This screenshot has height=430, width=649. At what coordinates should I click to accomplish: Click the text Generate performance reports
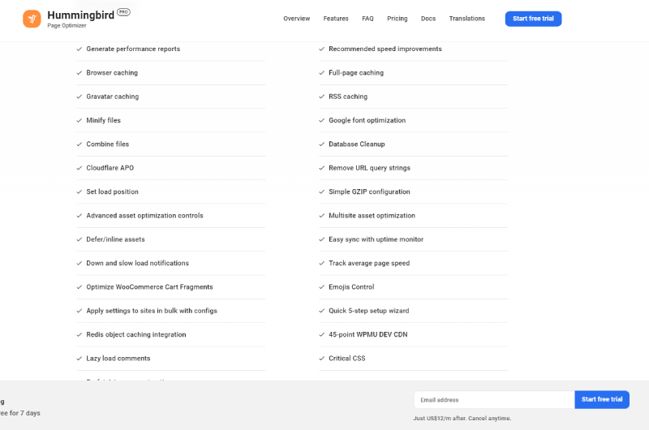click(x=133, y=49)
